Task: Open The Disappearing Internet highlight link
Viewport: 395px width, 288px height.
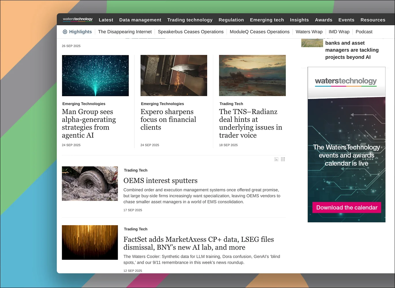Action: pos(125,32)
